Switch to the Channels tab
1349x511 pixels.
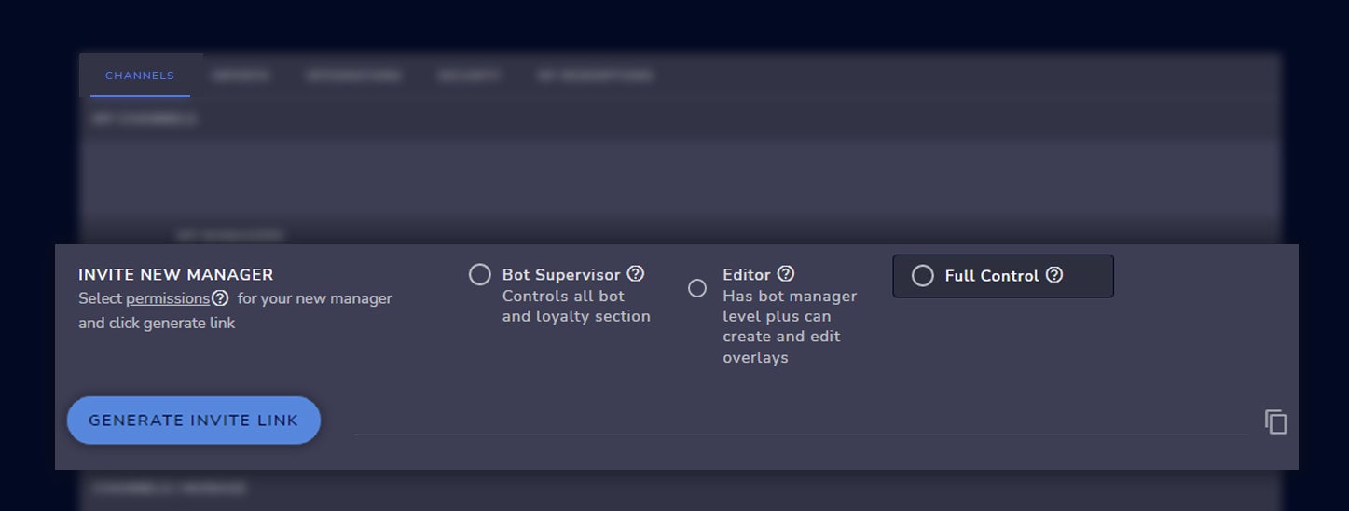click(140, 76)
